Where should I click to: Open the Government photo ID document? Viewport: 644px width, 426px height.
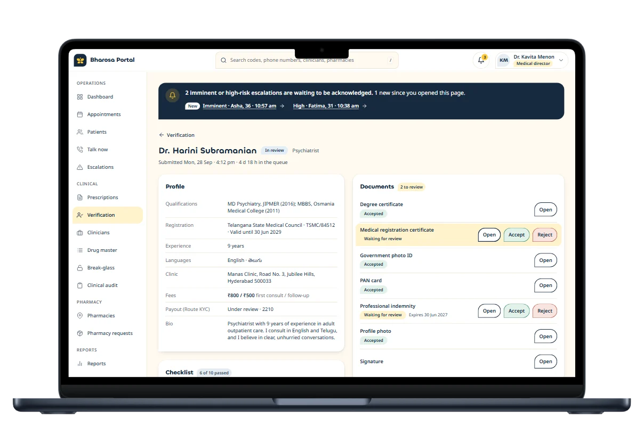pyautogui.click(x=545, y=260)
